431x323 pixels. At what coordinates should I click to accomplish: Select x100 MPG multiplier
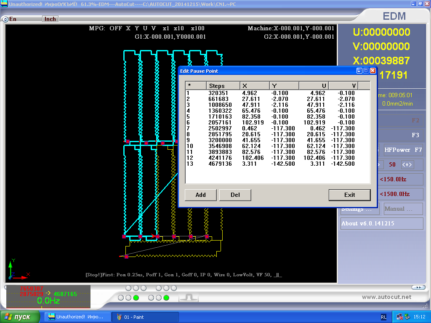197,28
